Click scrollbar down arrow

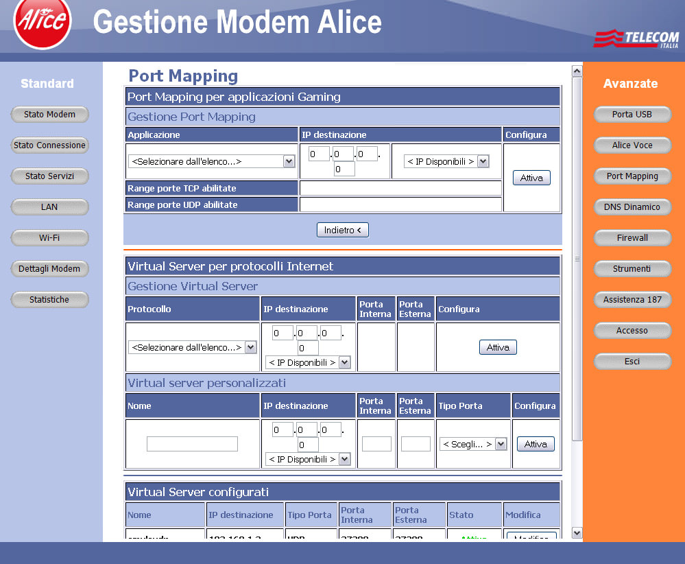[x=577, y=533]
